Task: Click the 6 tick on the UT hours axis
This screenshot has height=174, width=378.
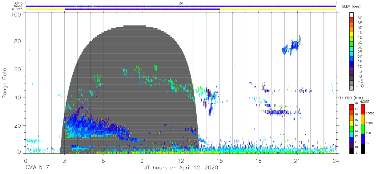Action: [103, 161]
